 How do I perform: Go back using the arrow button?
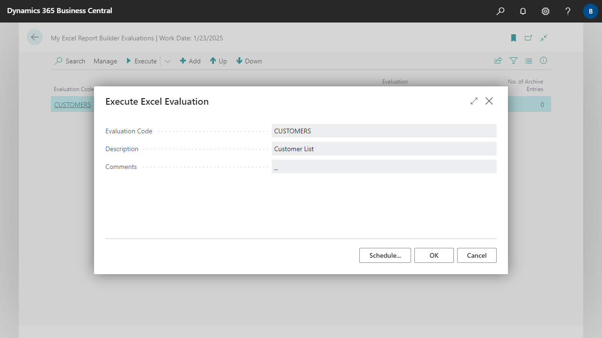click(x=35, y=38)
